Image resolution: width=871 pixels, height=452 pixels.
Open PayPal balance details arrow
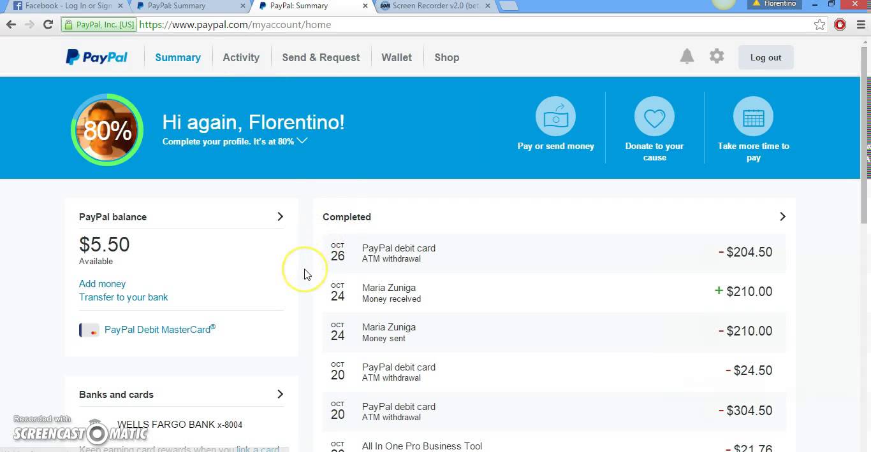click(x=280, y=216)
